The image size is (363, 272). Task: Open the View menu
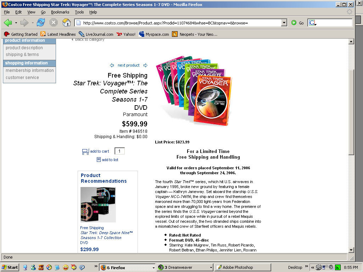31,12
